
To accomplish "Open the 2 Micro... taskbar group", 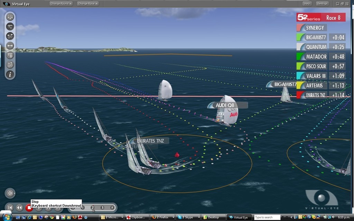I will (x=112, y=218).
